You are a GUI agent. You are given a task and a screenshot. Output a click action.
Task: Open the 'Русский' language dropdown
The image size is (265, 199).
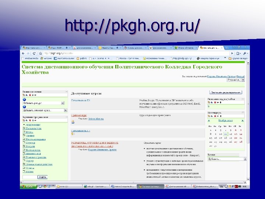[236, 80]
